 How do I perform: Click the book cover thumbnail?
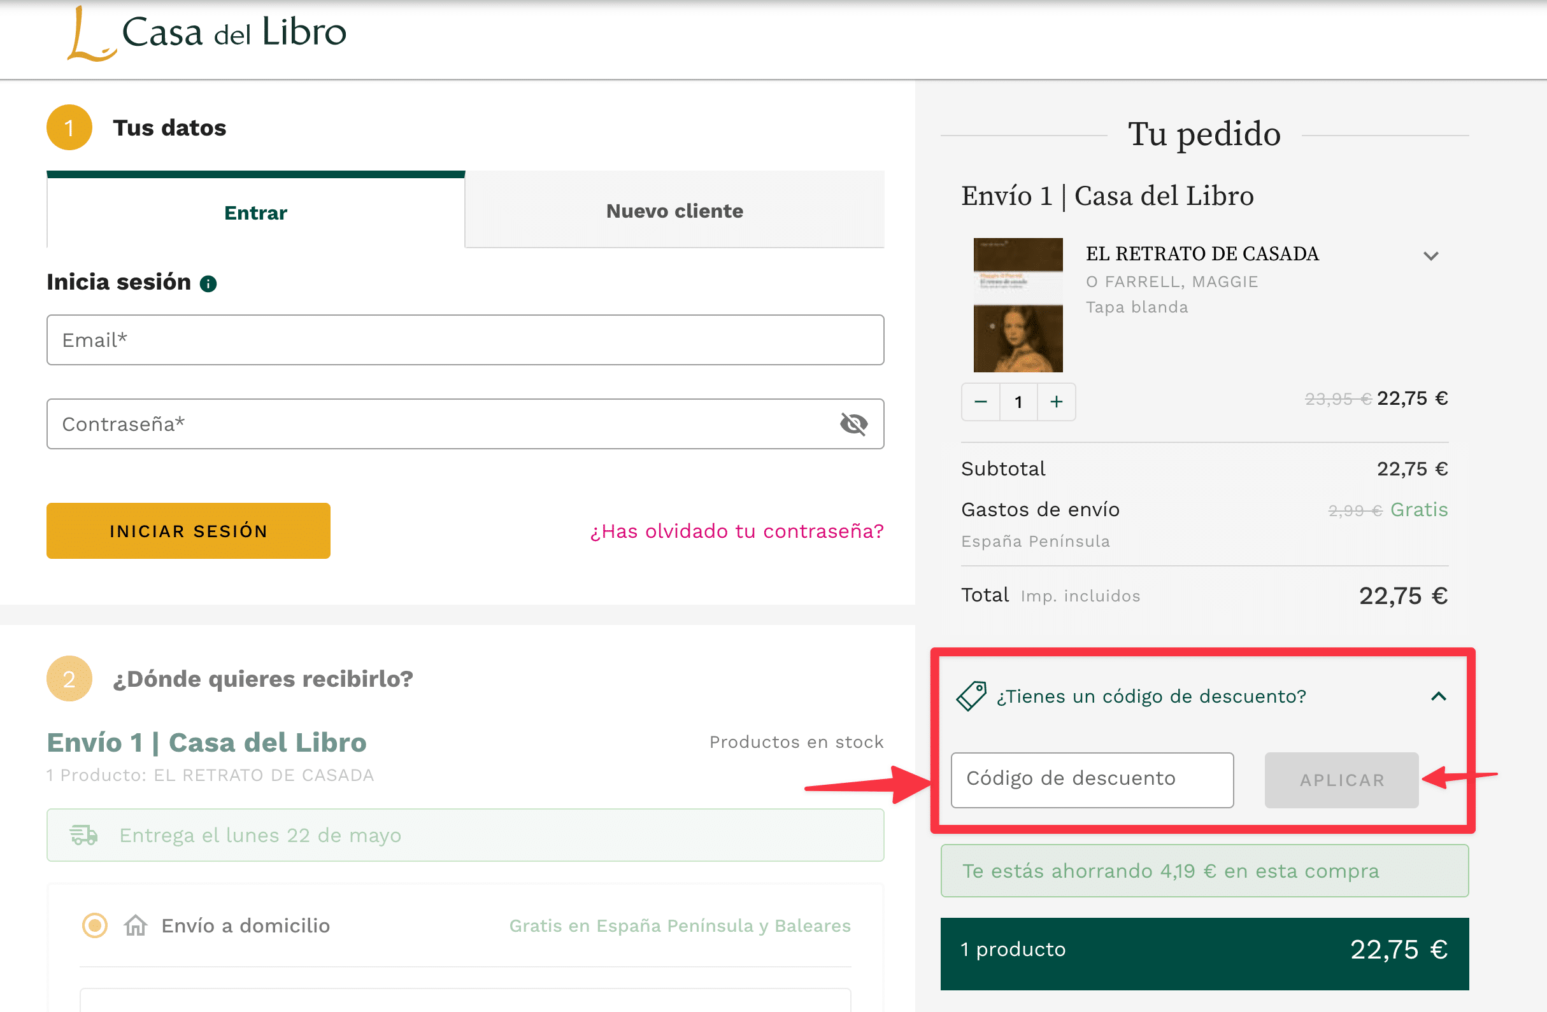tap(1017, 306)
